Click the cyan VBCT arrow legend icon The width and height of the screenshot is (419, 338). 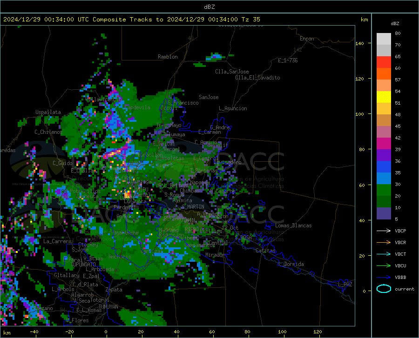pos(384,254)
